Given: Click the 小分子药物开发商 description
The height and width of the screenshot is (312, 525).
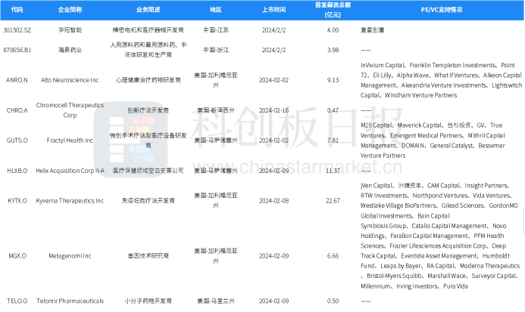Looking at the screenshot, I should [x=148, y=301].
